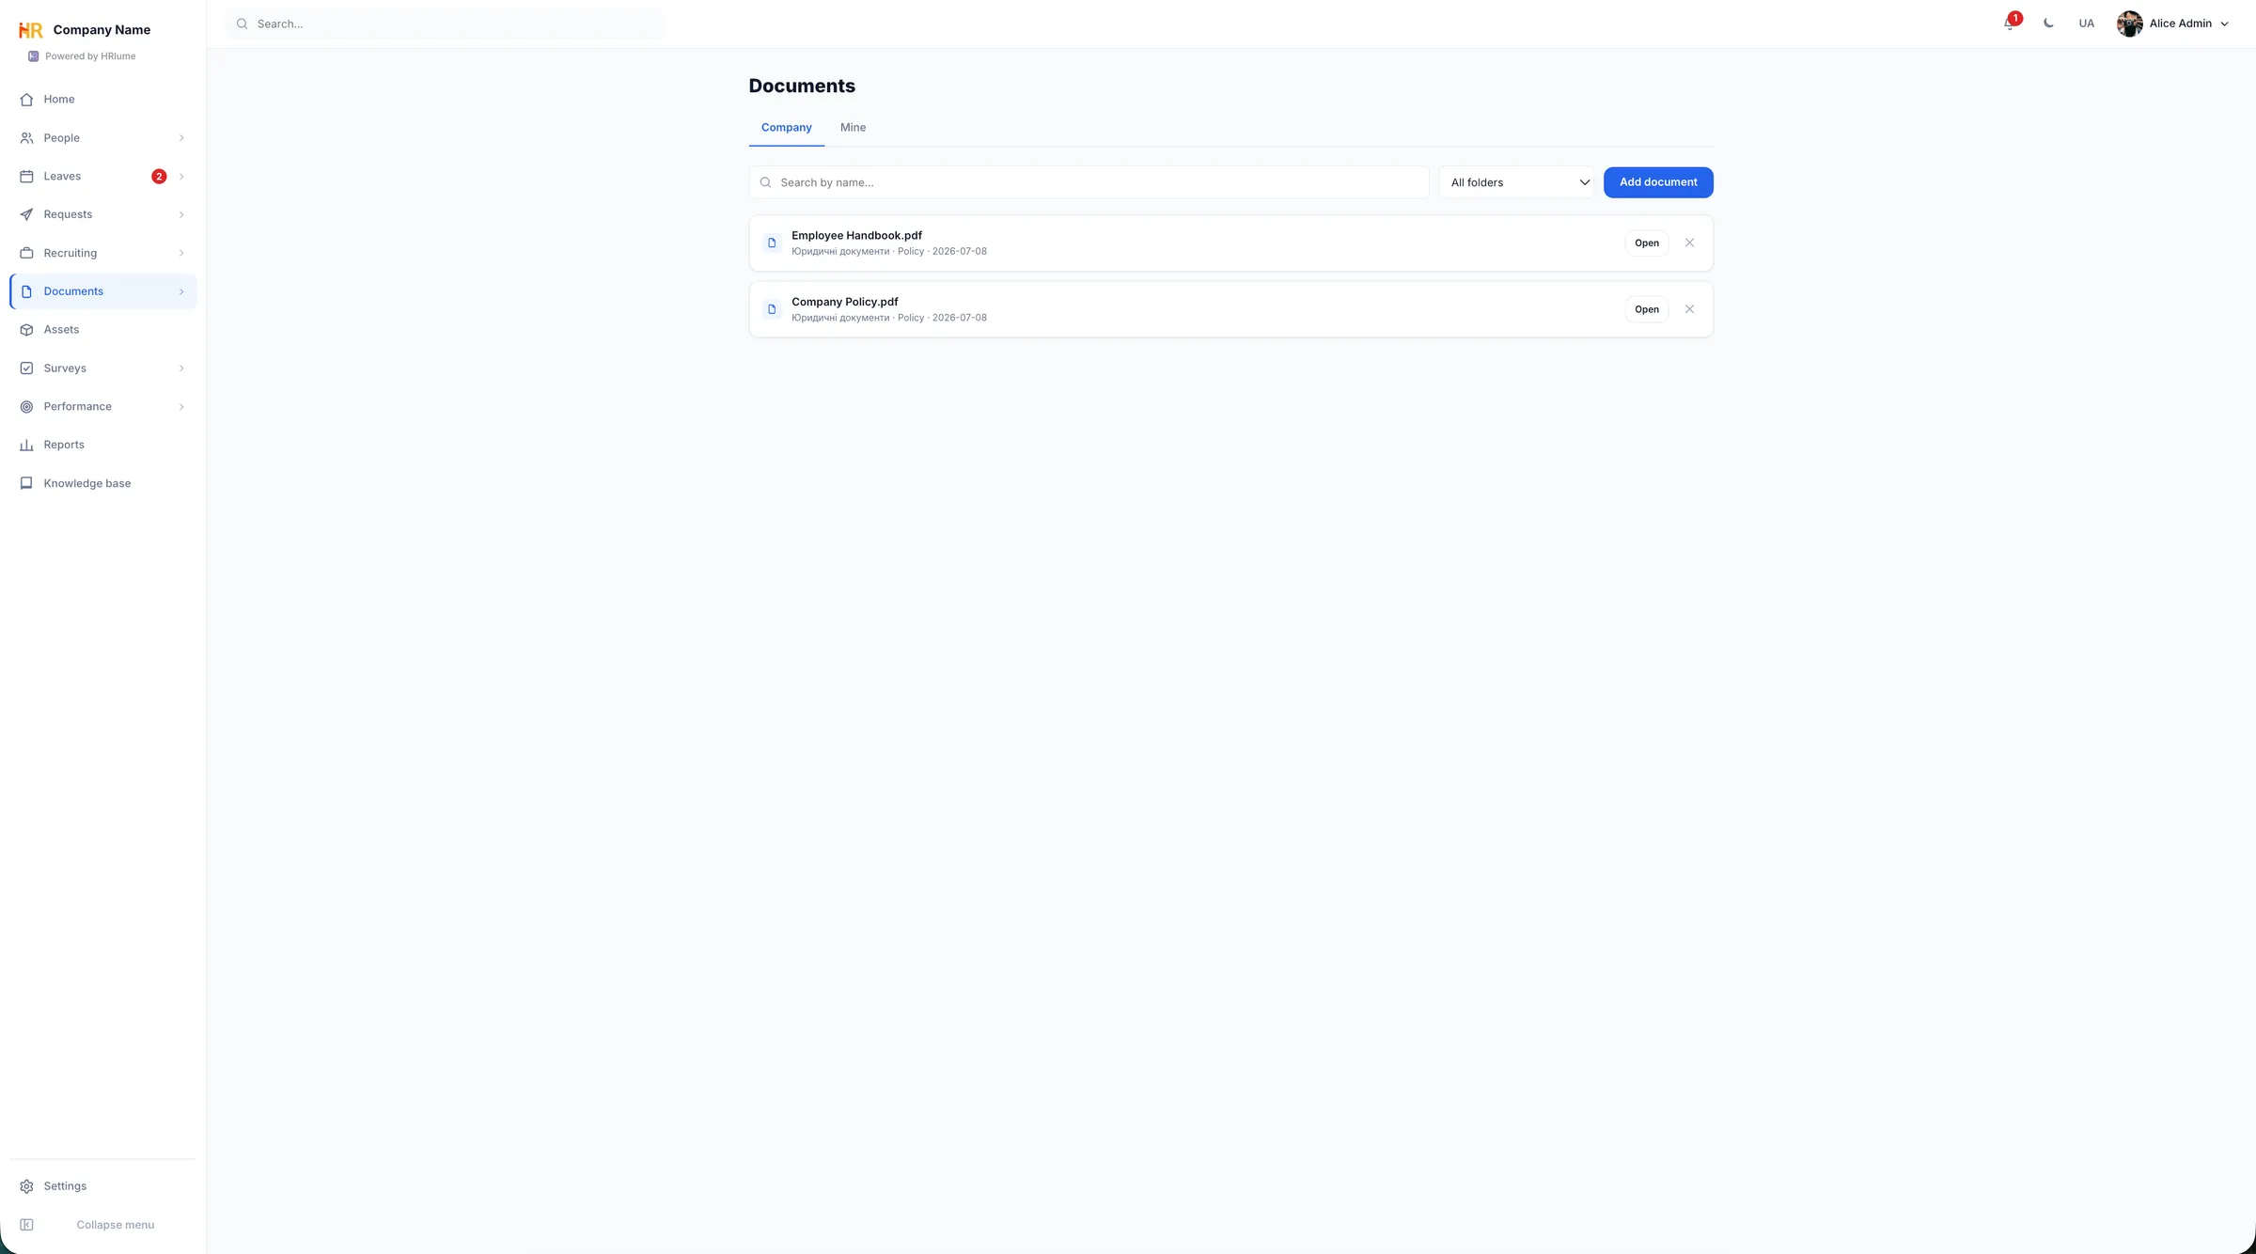Select Documents in the sidebar
Image resolution: width=2256 pixels, height=1254 pixels.
(x=102, y=291)
